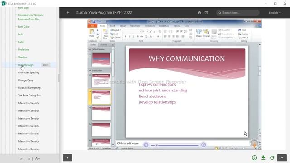Click Find in the Editing group

[242, 30]
